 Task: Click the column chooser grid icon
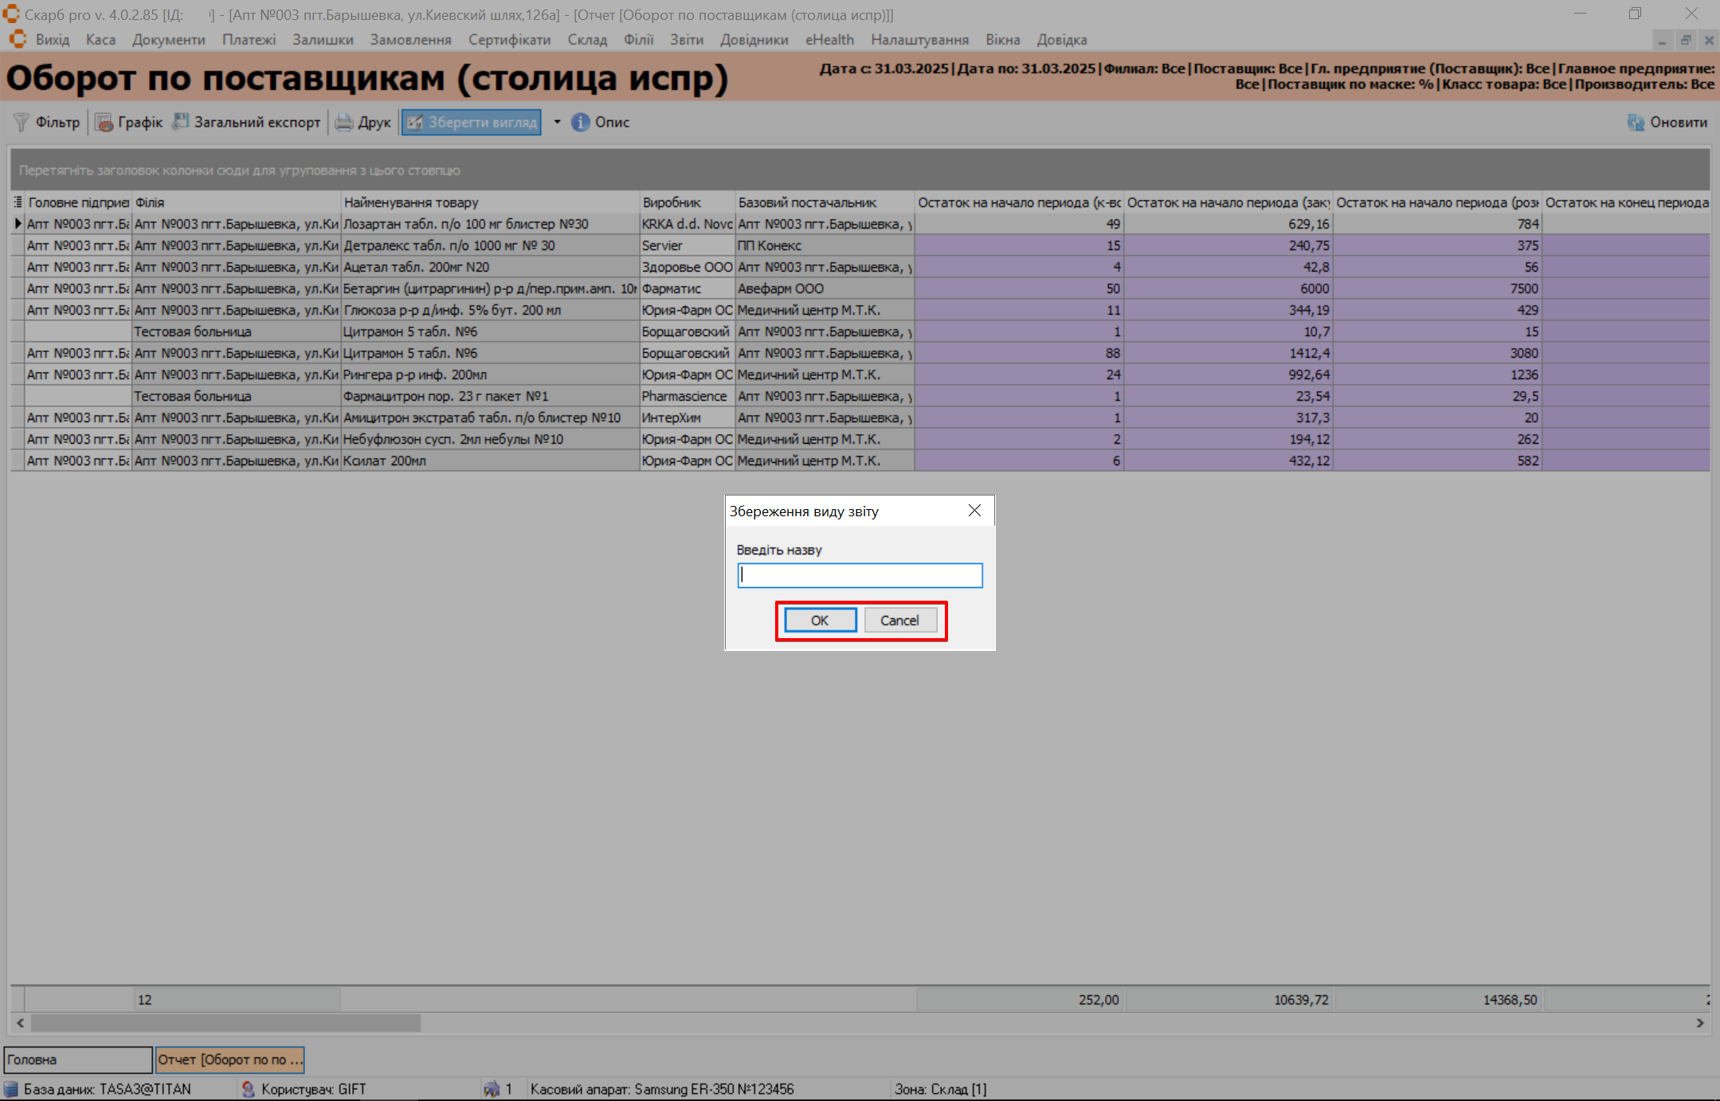(x=18, y=202)
